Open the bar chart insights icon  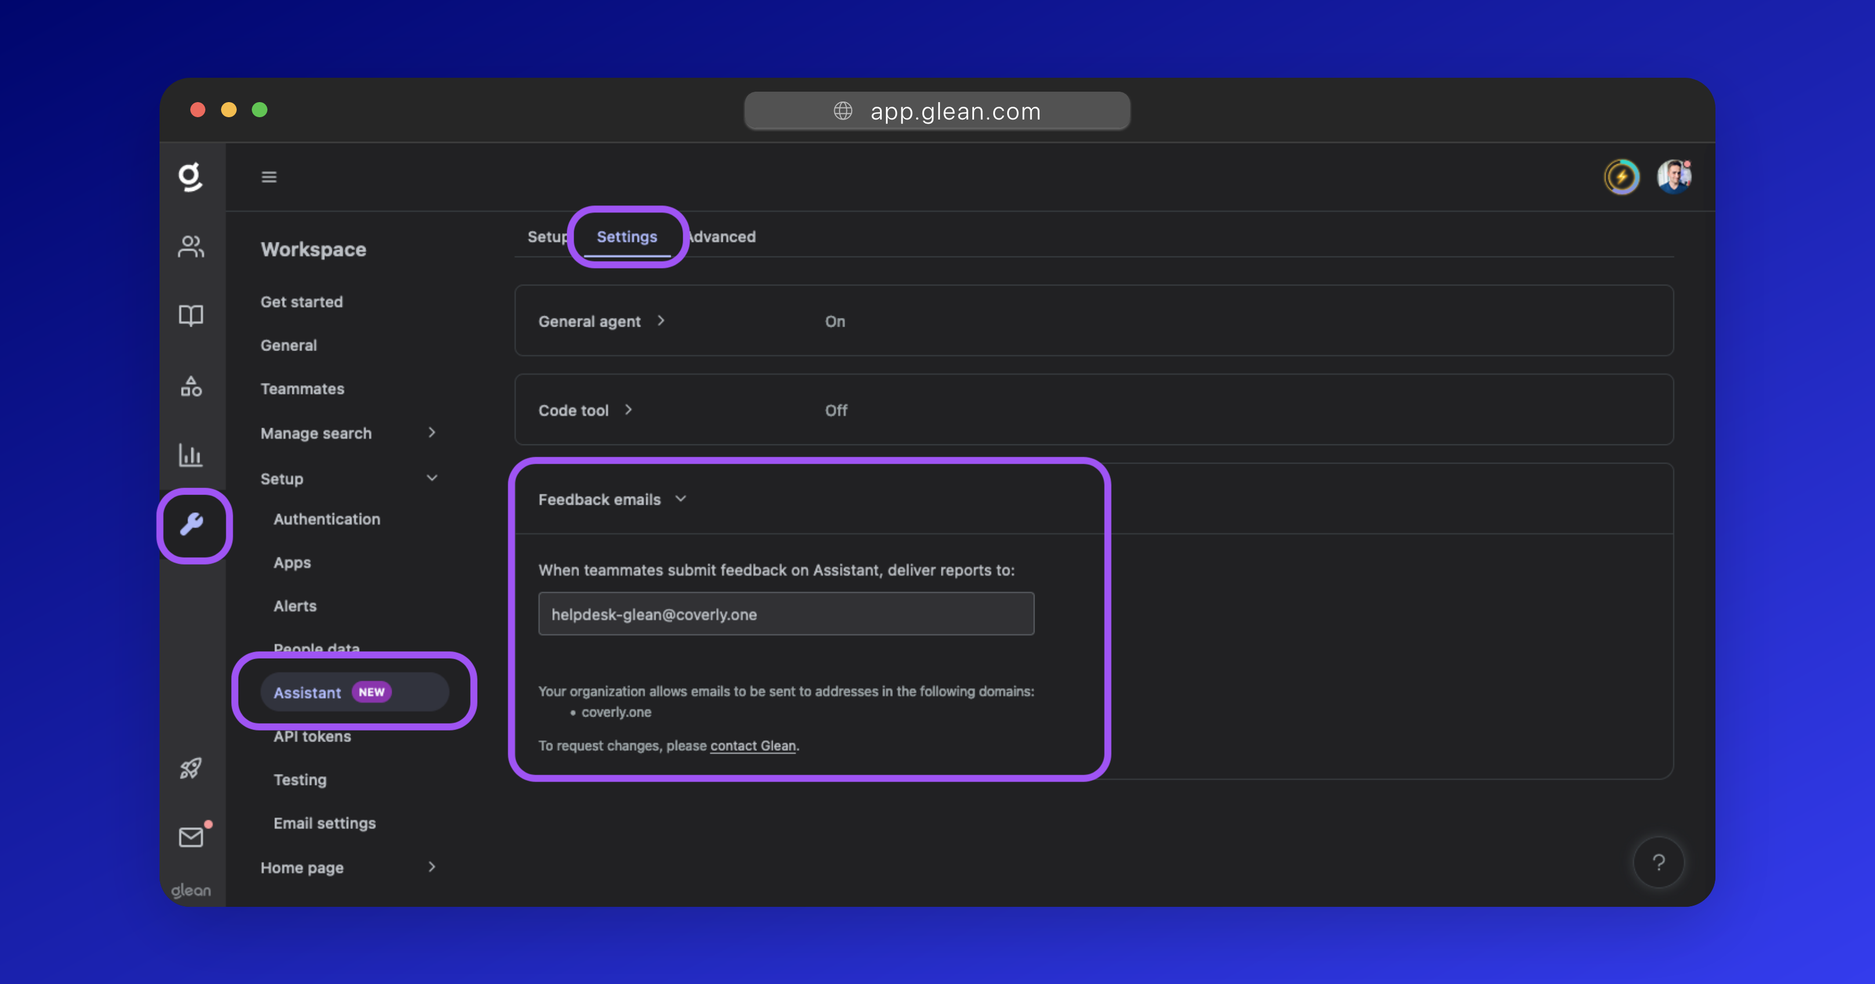(191, 455)
